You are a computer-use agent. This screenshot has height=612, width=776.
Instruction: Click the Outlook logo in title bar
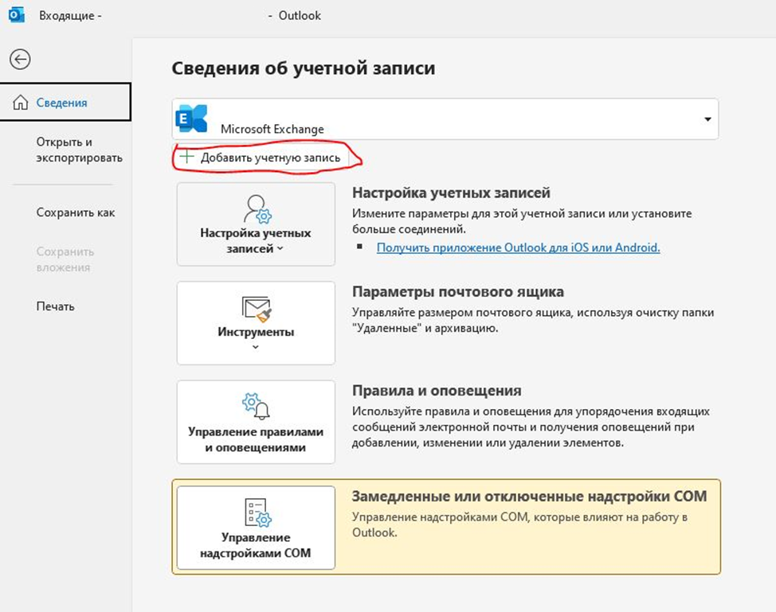tap(16, 15)
